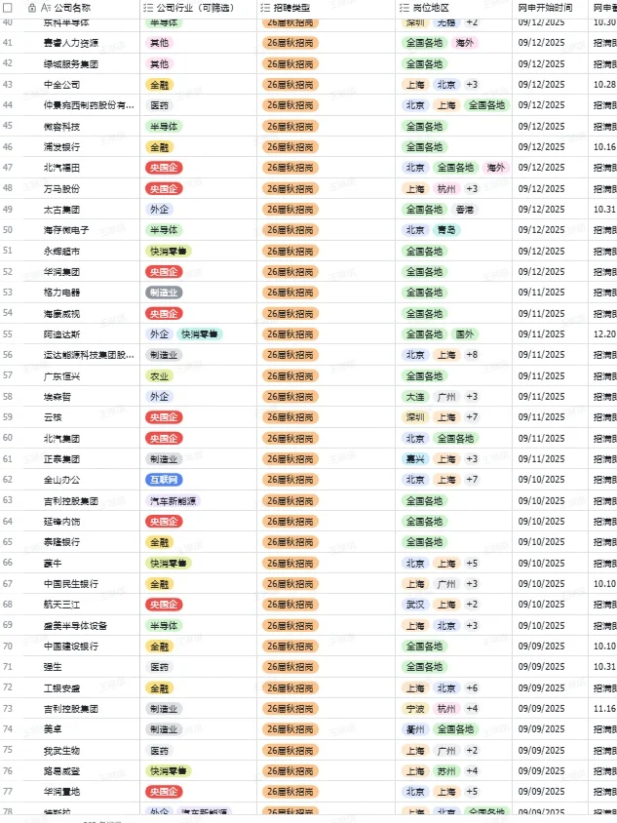Open the 公司行业（可筛选）column header
The width and height of the screenshot is (617, 823).
click(x=195, y=8)
